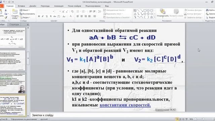Click Контур фигуры shape outline button
Screen dimensions: 215x121
point(193,14)
